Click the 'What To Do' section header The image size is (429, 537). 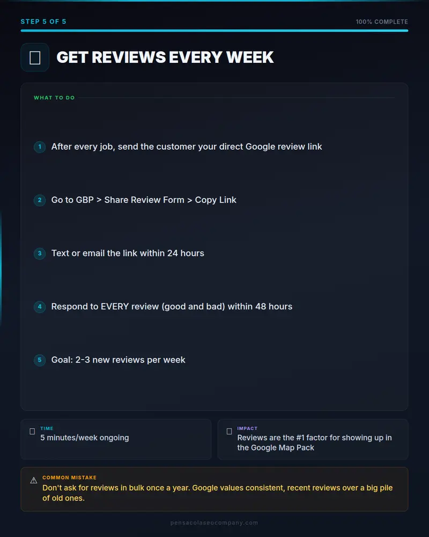[54, 98]
